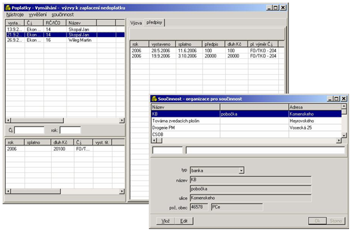
Task: Select the Drogerie PM row
Action: (246, 128)
